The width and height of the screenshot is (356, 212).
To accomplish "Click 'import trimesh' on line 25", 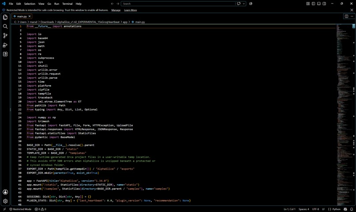I will coord(38,121).
